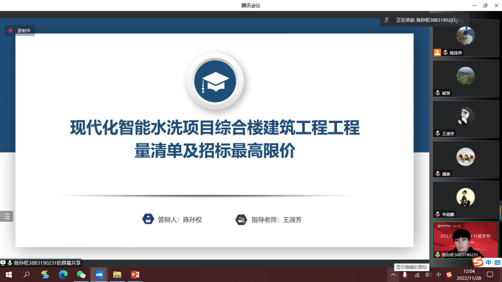Switch Chinese/English input mode in taskbar
The image size is (502, 282).
click(x=438, y=274)
